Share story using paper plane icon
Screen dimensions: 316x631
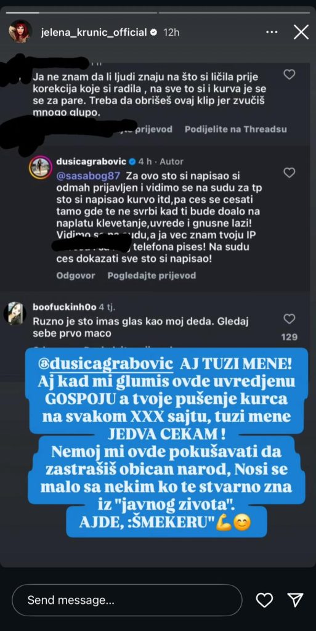tap(295, 600)
